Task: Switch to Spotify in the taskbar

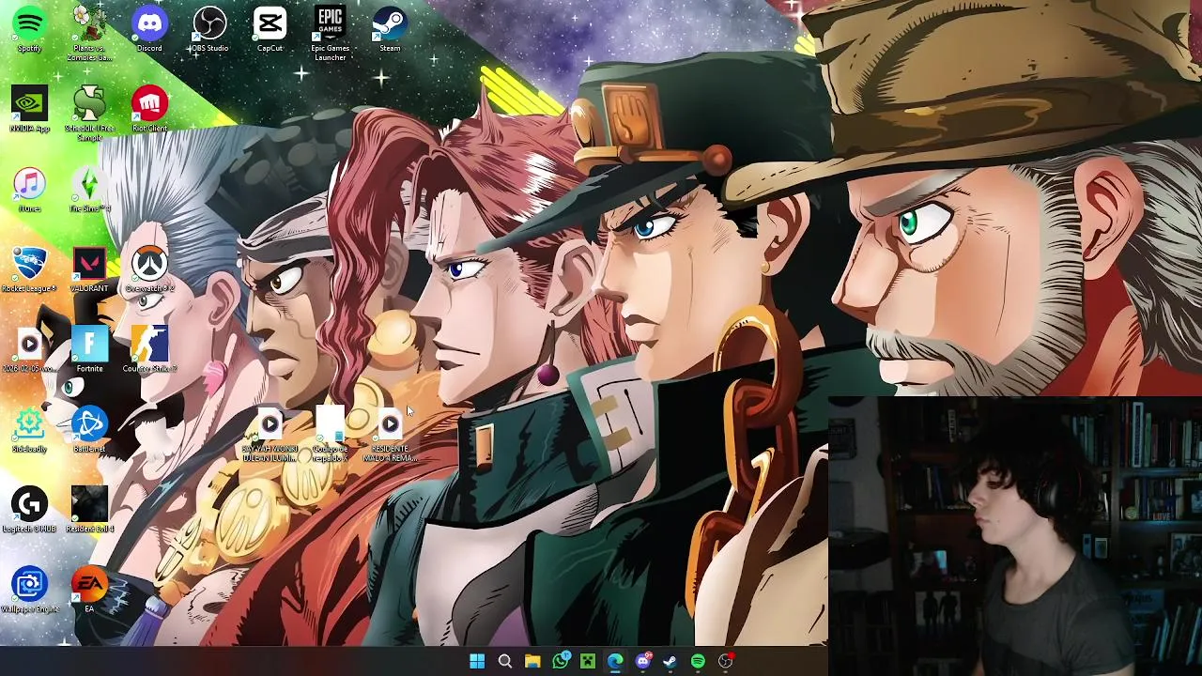Action: coord(698,661)
